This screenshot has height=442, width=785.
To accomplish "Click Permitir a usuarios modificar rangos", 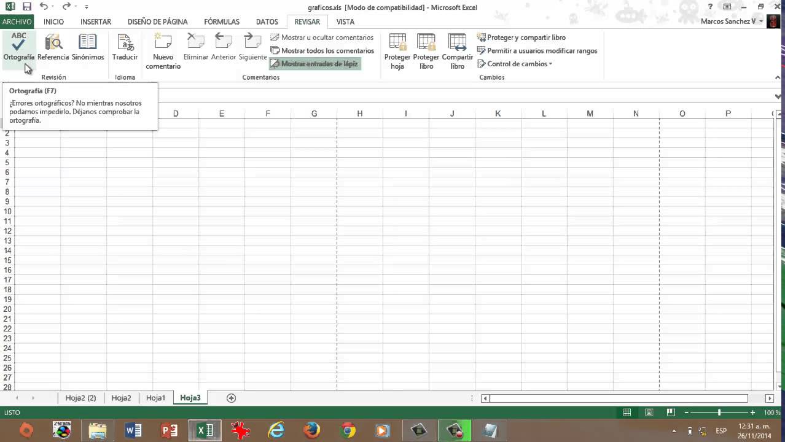I will tap(537, 51).
